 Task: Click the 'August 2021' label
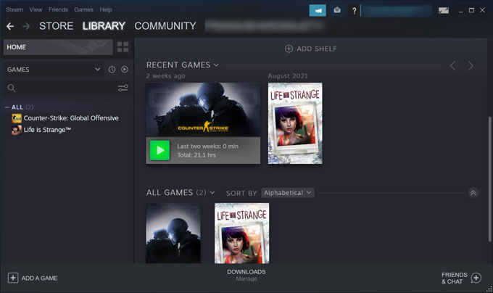tap(288, 75)
